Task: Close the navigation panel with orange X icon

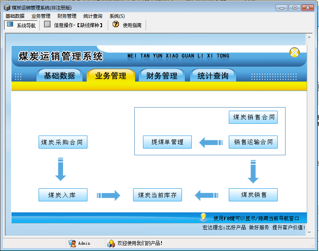Action: (294, 52)
